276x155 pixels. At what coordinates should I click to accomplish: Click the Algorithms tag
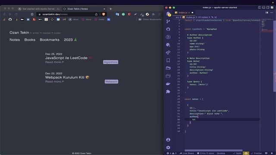click(x=110, y=62)
